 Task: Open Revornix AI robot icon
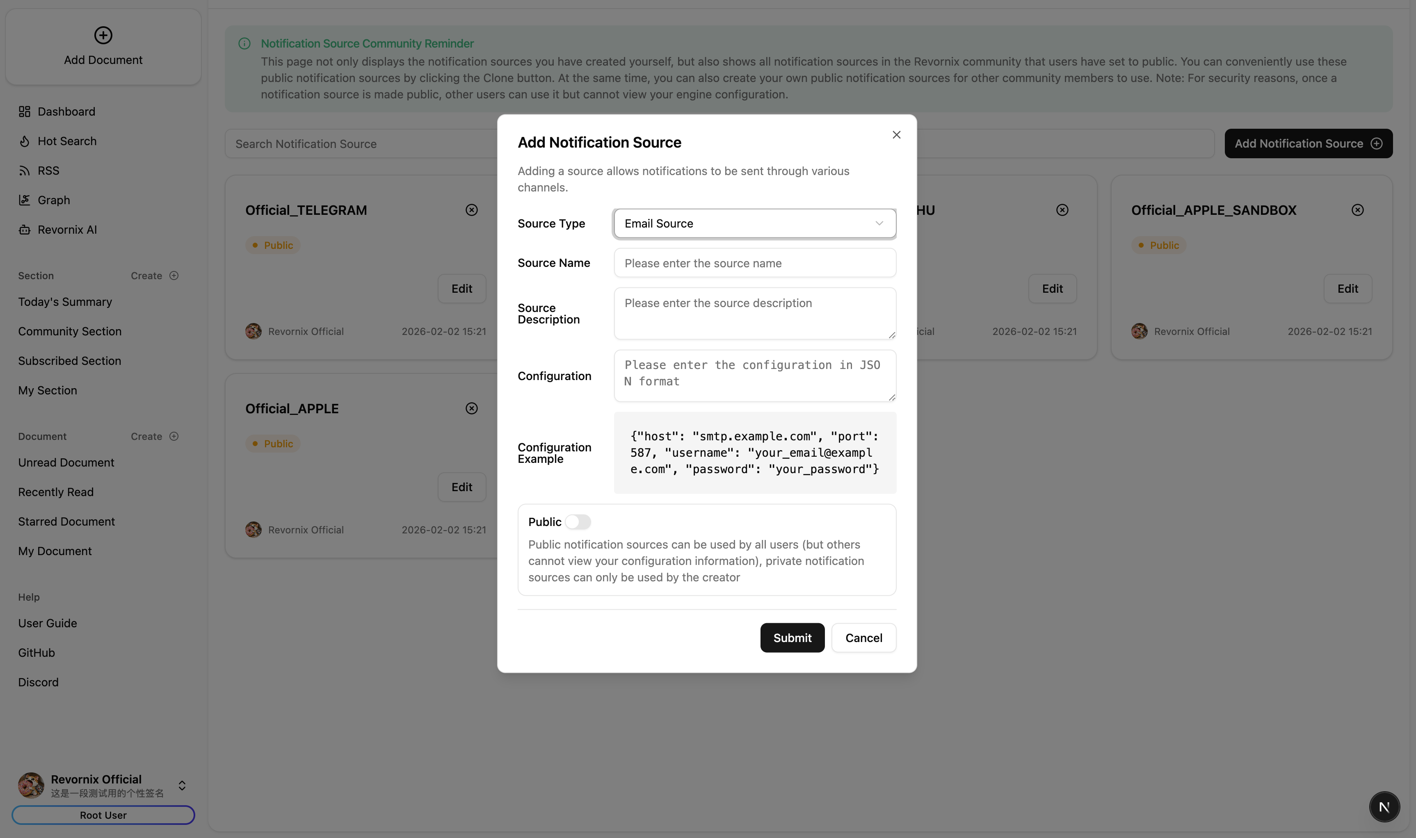(24, 230)
